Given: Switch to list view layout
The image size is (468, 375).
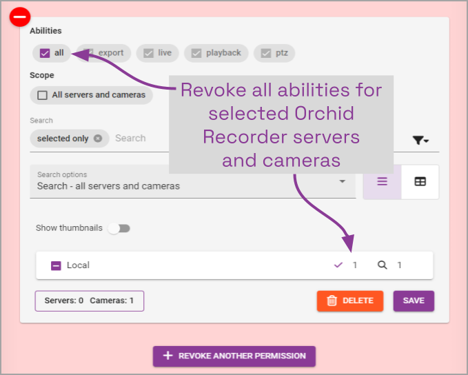Looking at the screenshot, I should pos(382,181).
